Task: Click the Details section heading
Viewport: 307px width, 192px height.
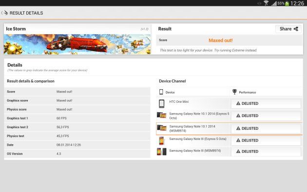Action: click(x=15, y=65)
